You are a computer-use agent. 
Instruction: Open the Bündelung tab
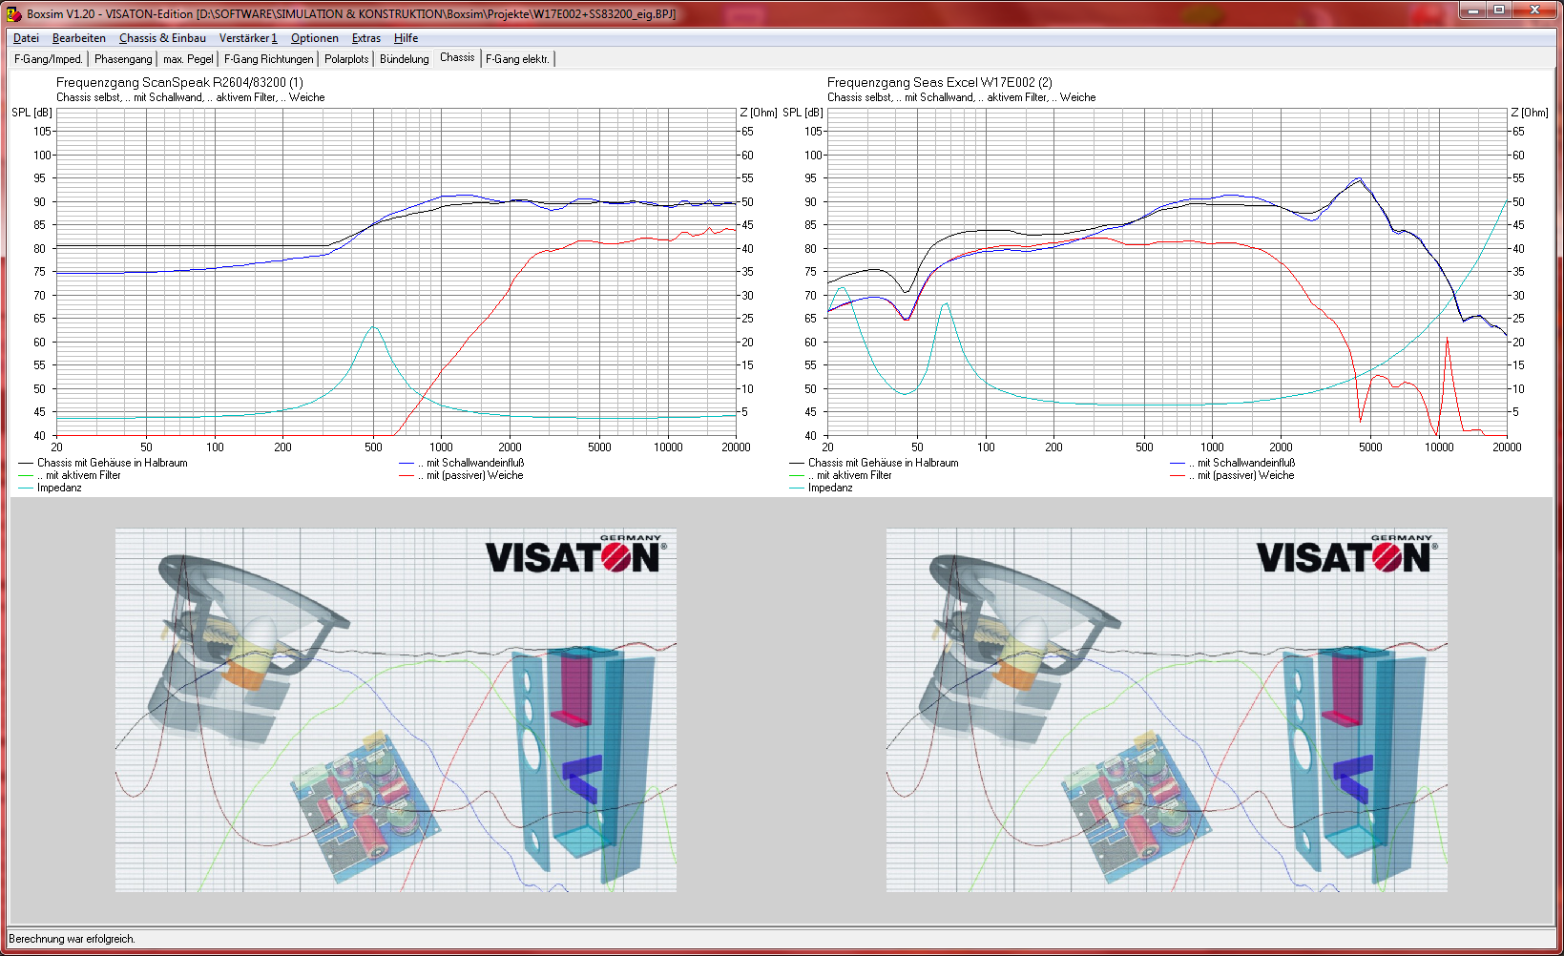pos(404,59)
